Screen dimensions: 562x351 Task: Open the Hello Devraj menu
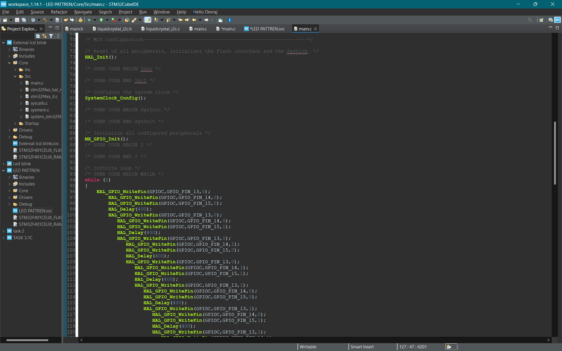tap(205, 12)
